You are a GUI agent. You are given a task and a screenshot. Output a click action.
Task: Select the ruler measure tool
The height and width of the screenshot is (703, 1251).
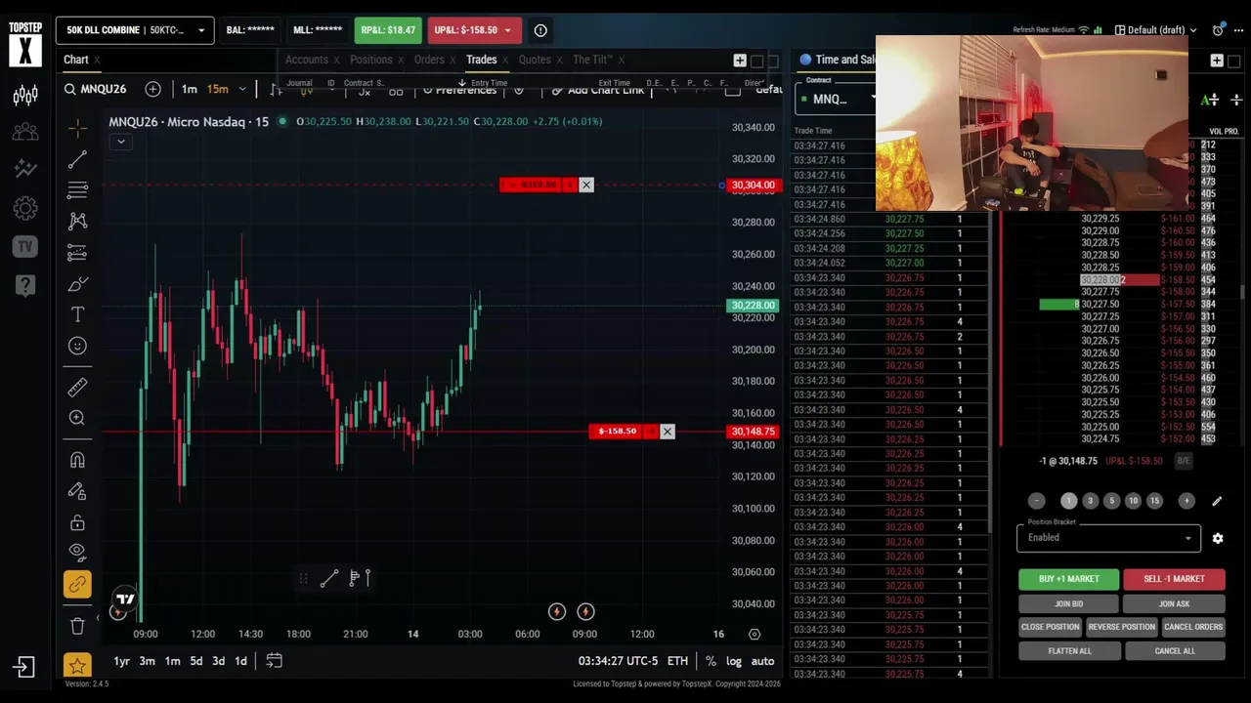(78, 388)
